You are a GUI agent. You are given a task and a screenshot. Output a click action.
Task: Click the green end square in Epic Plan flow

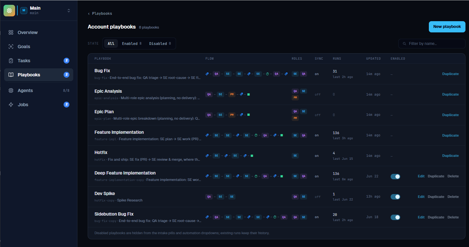249,115
